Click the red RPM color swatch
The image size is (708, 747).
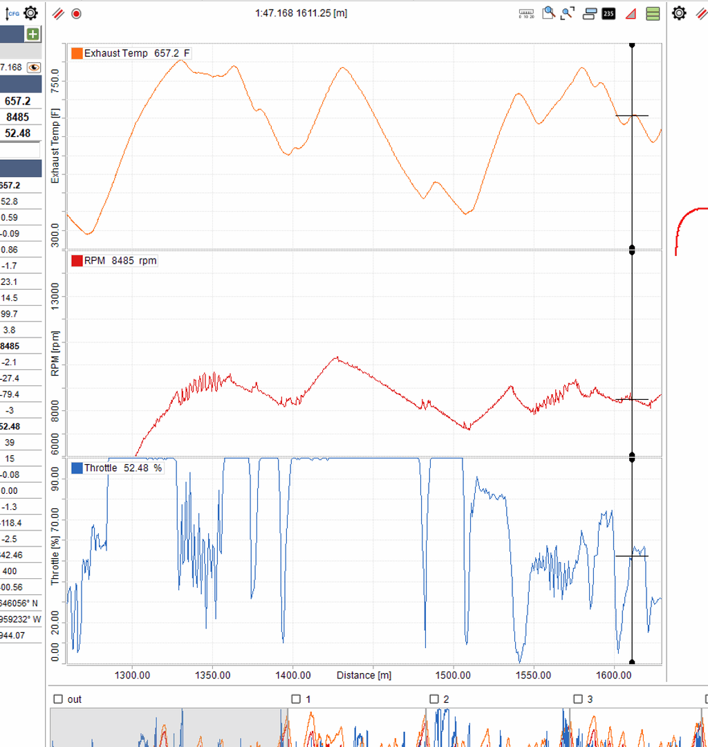pos(77,261)
